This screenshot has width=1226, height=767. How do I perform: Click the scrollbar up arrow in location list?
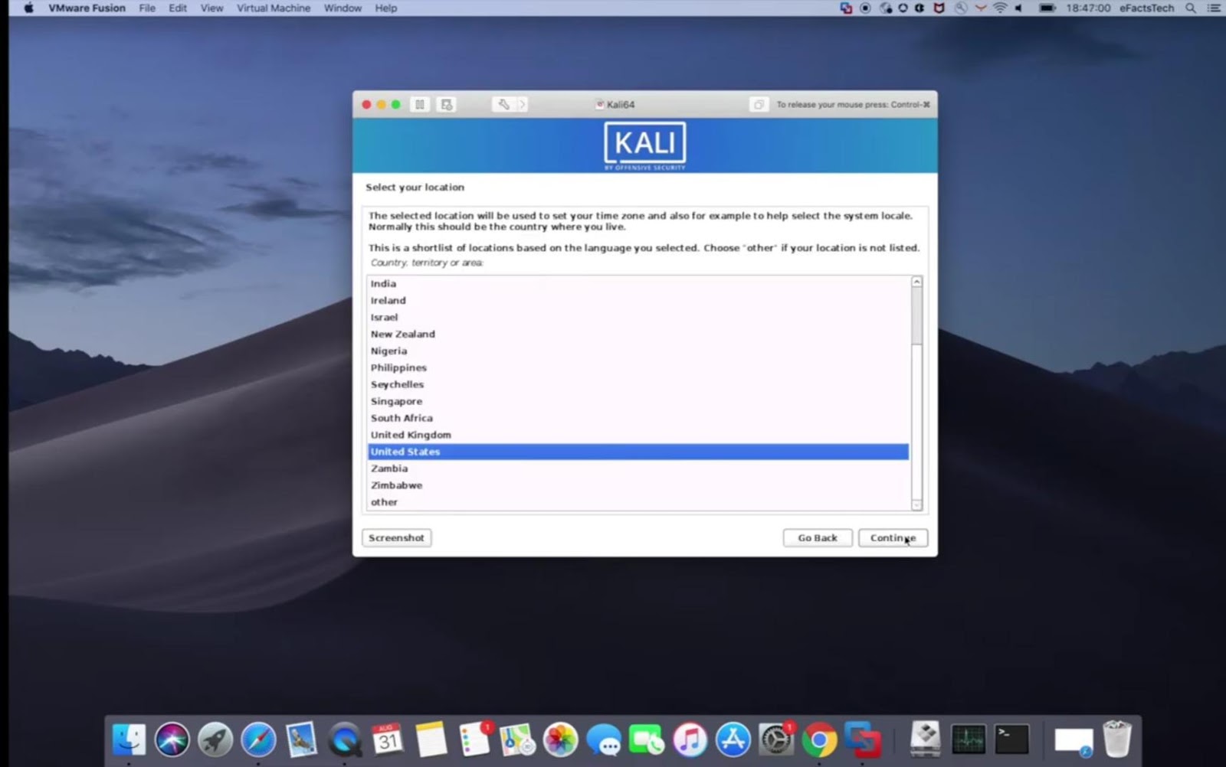(x=916, y=282)
